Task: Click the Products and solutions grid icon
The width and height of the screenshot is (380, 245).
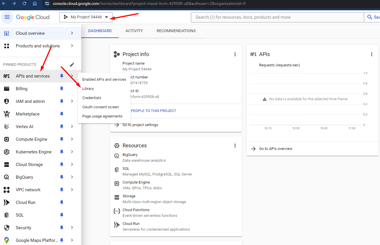Action: pos(6,46)
